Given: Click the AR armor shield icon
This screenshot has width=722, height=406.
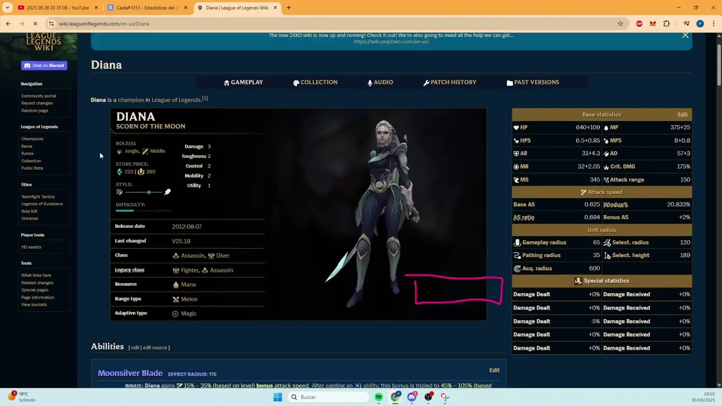Looking at the screenshot, I should click(x=516, y=153).
